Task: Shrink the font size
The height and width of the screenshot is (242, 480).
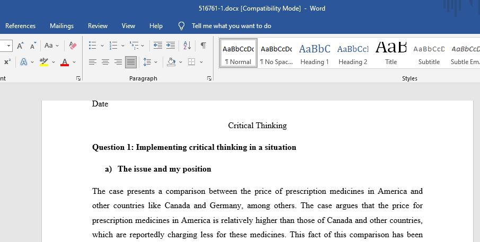Action: pyautogui.click(x=33, y=46)
